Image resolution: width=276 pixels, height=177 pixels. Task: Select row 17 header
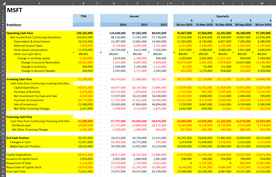3,79
